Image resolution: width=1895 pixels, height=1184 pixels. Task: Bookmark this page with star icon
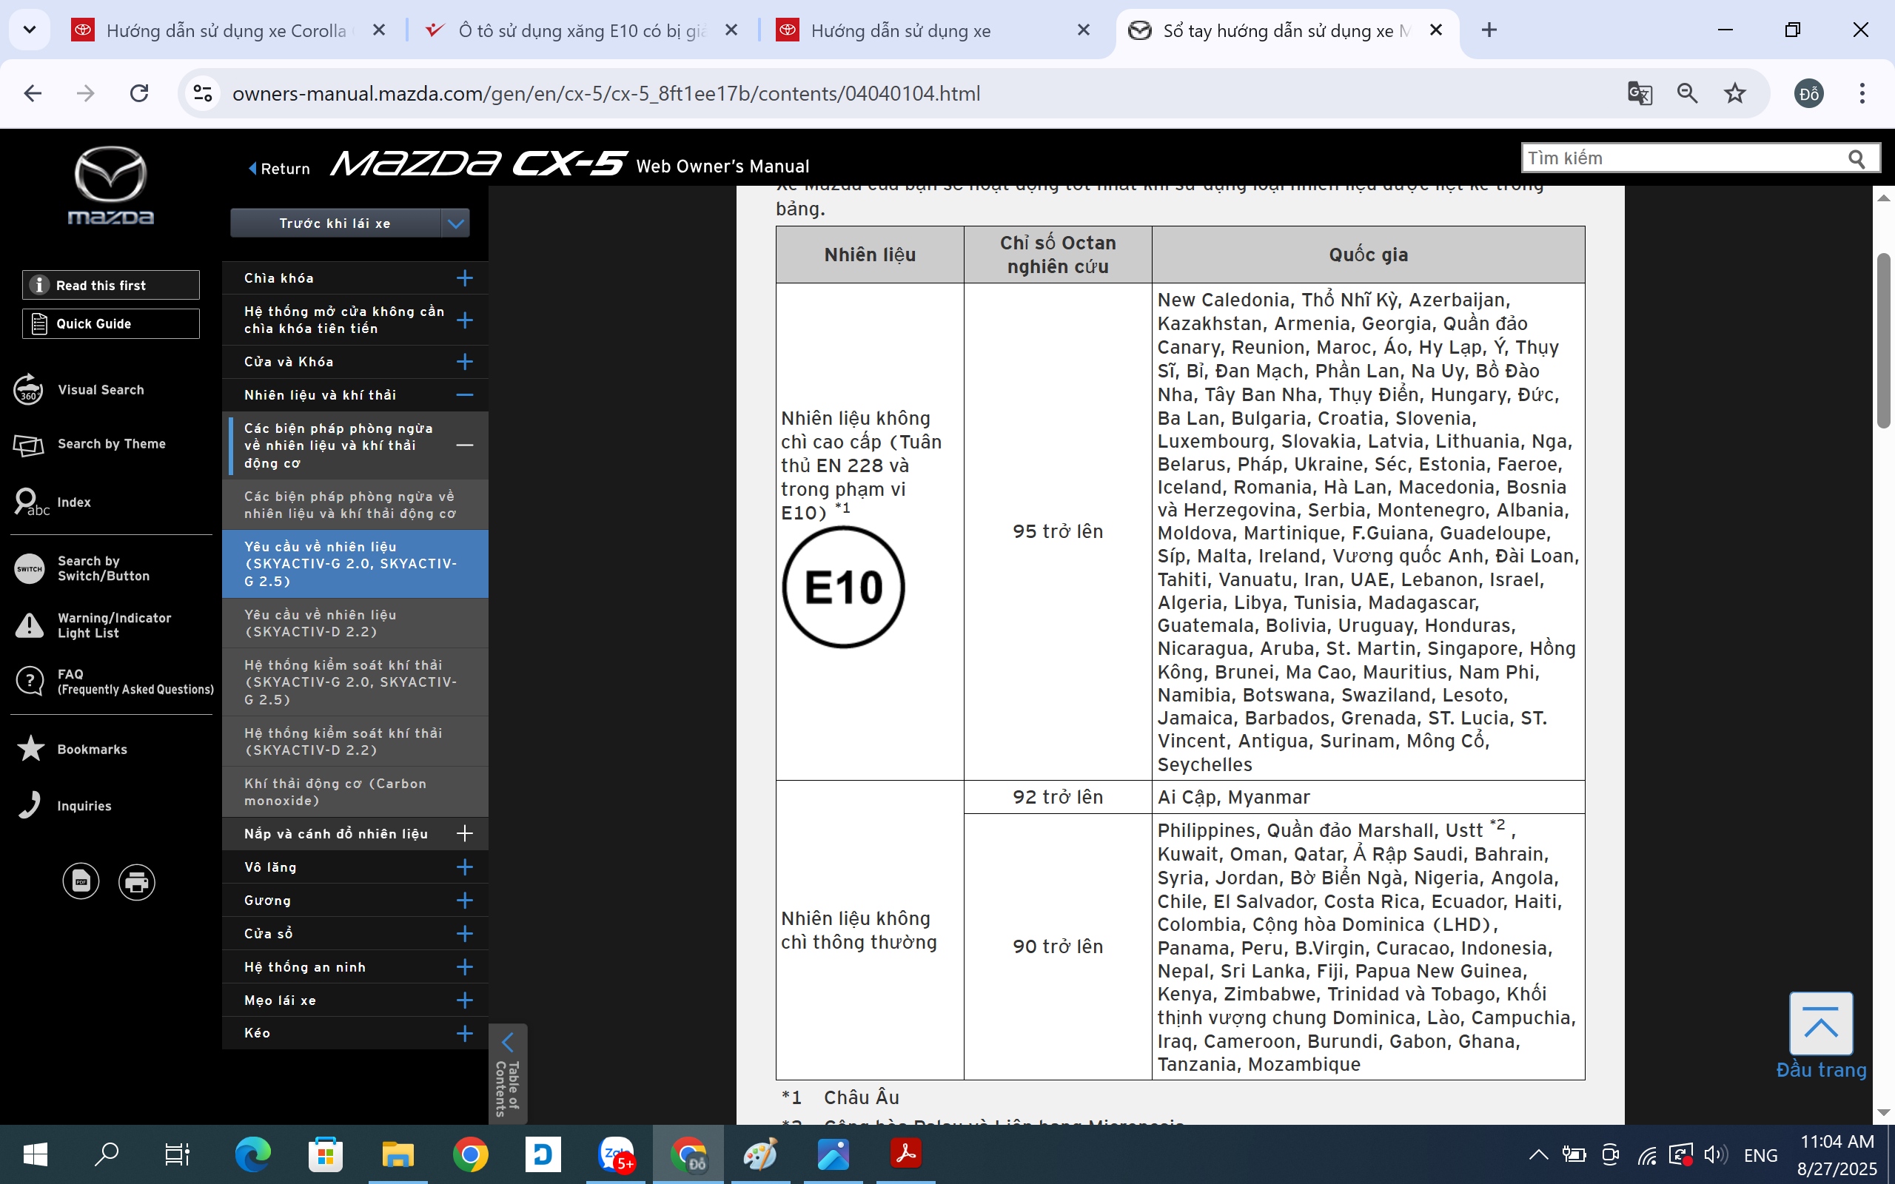click(1735, 93)
